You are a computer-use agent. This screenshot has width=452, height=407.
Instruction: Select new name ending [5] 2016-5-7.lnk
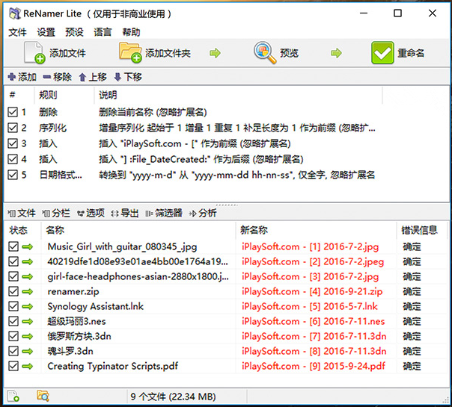[x=310, y=306]
